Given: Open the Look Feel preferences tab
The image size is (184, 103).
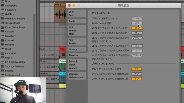Looking at the screenshot, I should 77,13.
